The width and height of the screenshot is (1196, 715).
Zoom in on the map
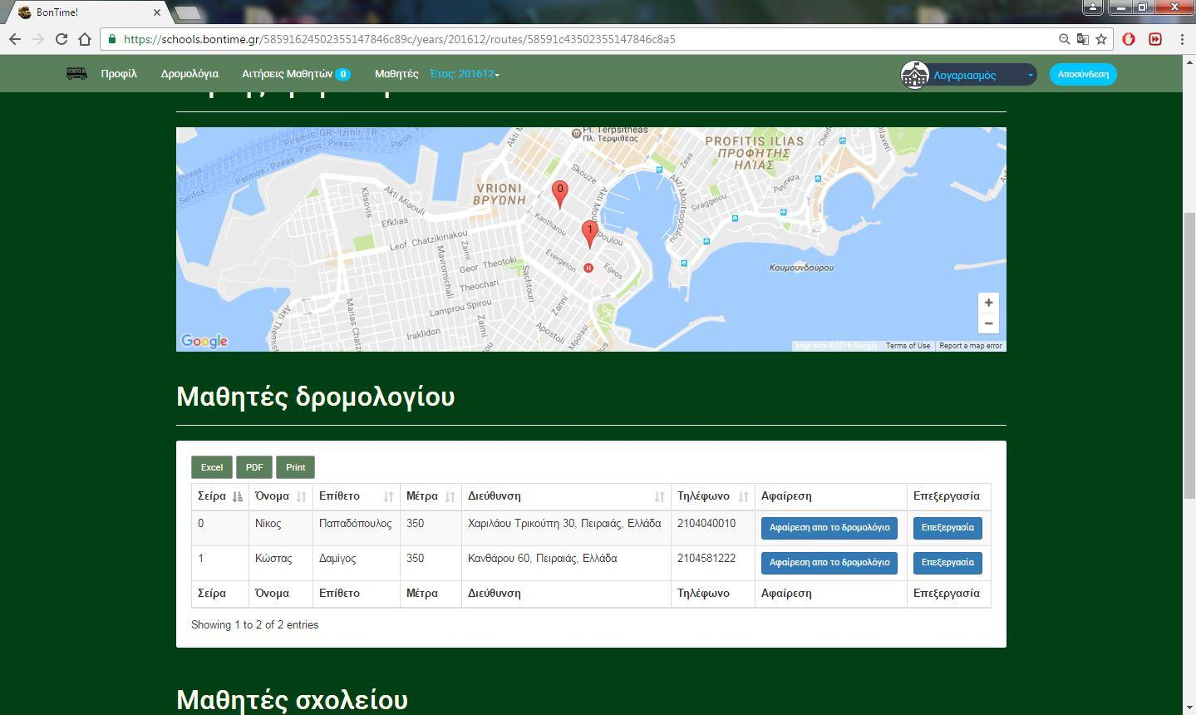[x=988, y=303]
